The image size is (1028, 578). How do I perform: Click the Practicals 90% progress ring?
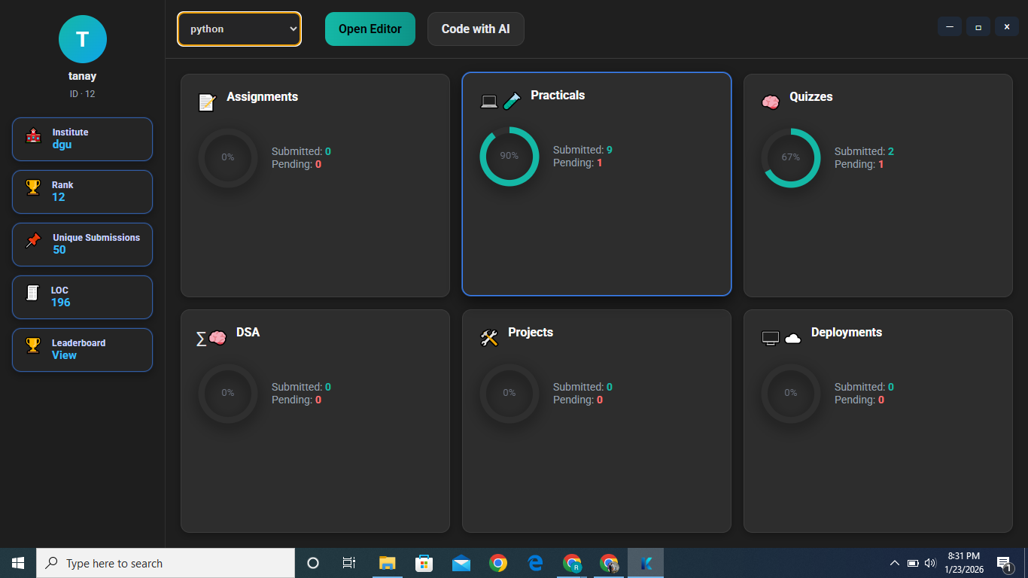pyautogui.click(x=509, y=157)
